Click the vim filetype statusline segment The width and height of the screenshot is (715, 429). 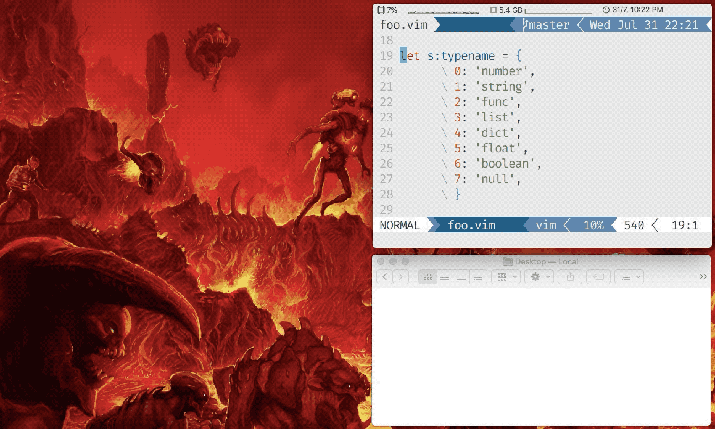[546, 225]
